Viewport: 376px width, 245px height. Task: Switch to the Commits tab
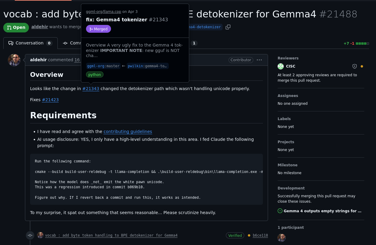point(72,43)
